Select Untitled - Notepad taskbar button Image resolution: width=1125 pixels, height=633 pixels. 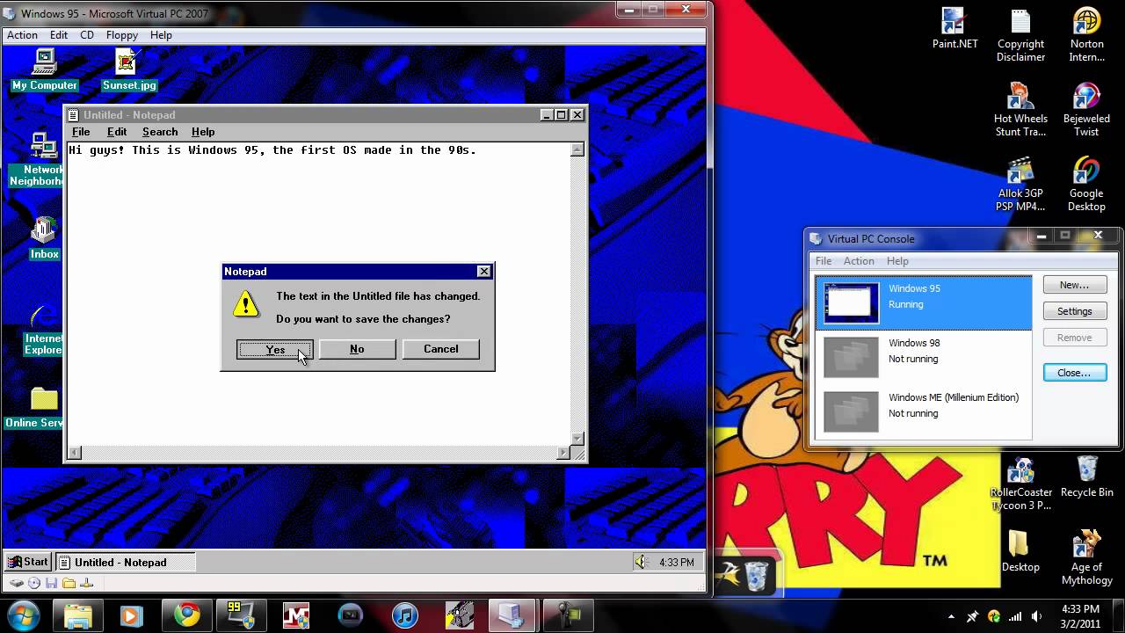tap(125, 562)
